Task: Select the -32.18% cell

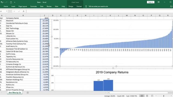Action: click(x=44, y=21)
